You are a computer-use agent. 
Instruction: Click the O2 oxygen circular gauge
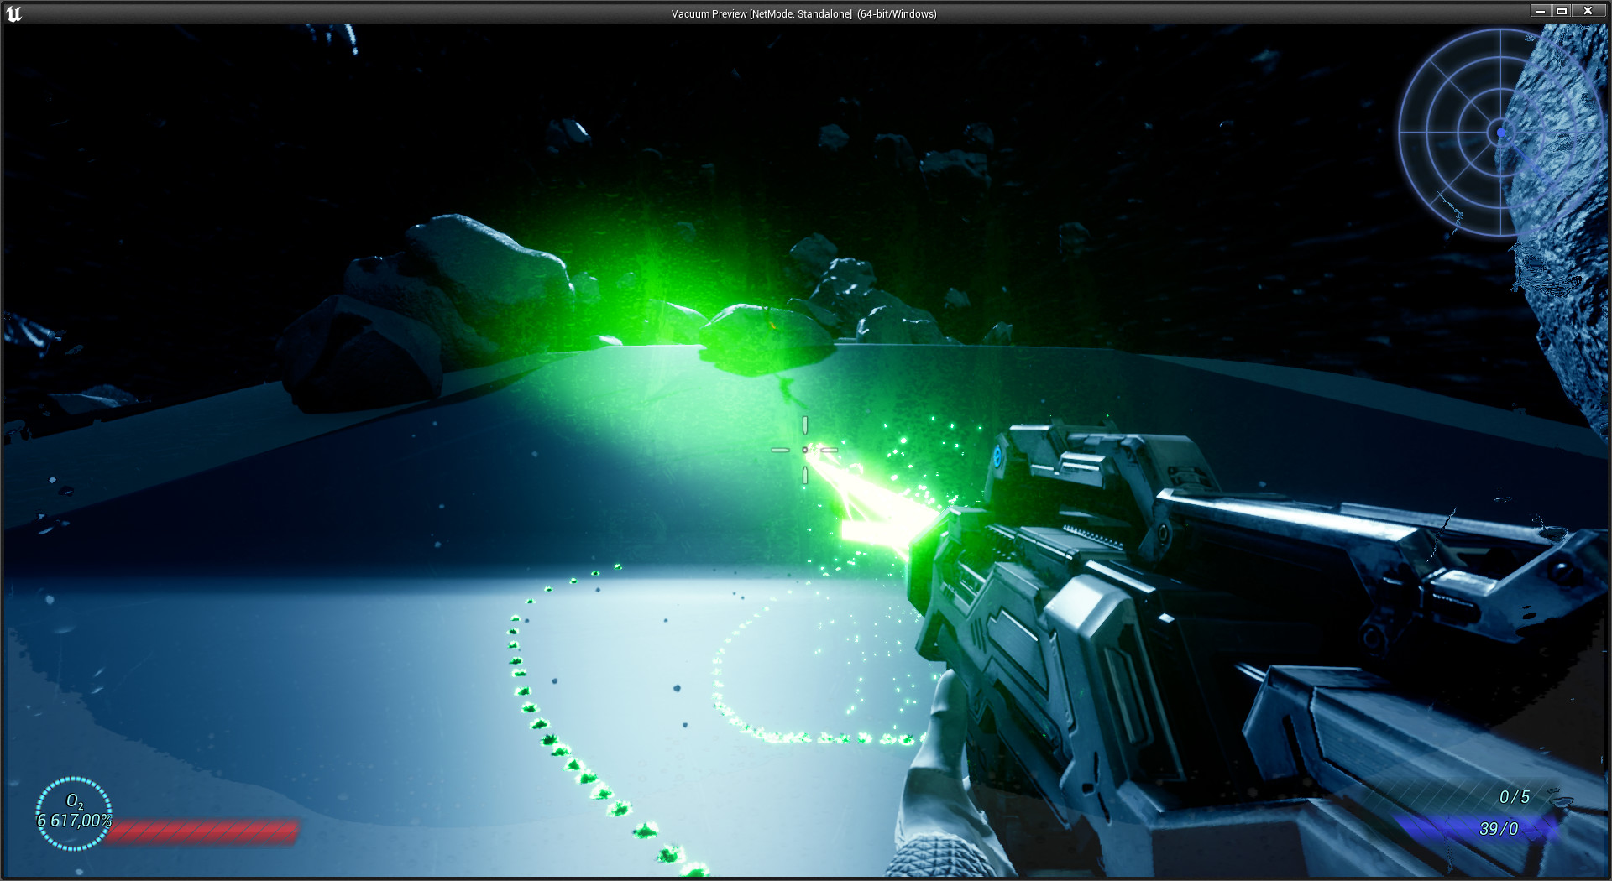click(74, 813)
